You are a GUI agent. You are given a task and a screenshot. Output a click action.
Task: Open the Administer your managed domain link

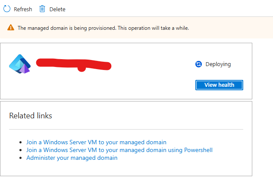tap(72, 158)
